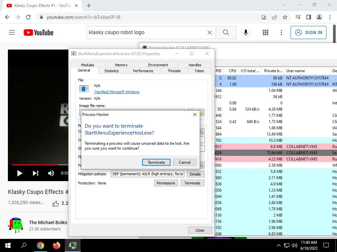Select the process row with 72.66 MB

click(276, 153)
